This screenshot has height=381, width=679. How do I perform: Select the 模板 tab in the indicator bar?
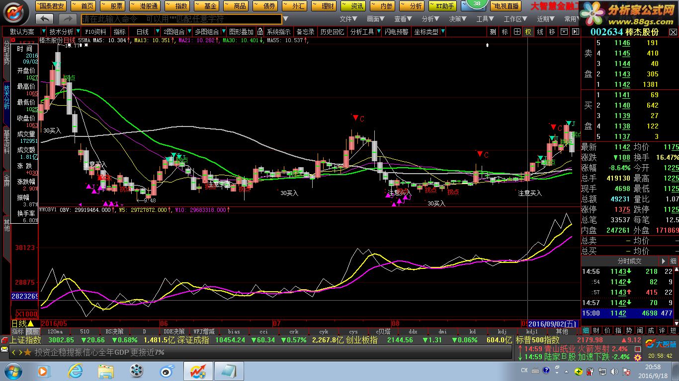(x=32, y=331)
